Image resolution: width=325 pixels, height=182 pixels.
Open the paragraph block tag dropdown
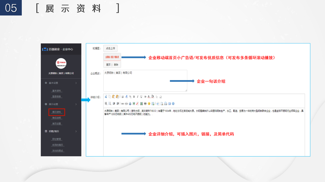coord(123,97)
